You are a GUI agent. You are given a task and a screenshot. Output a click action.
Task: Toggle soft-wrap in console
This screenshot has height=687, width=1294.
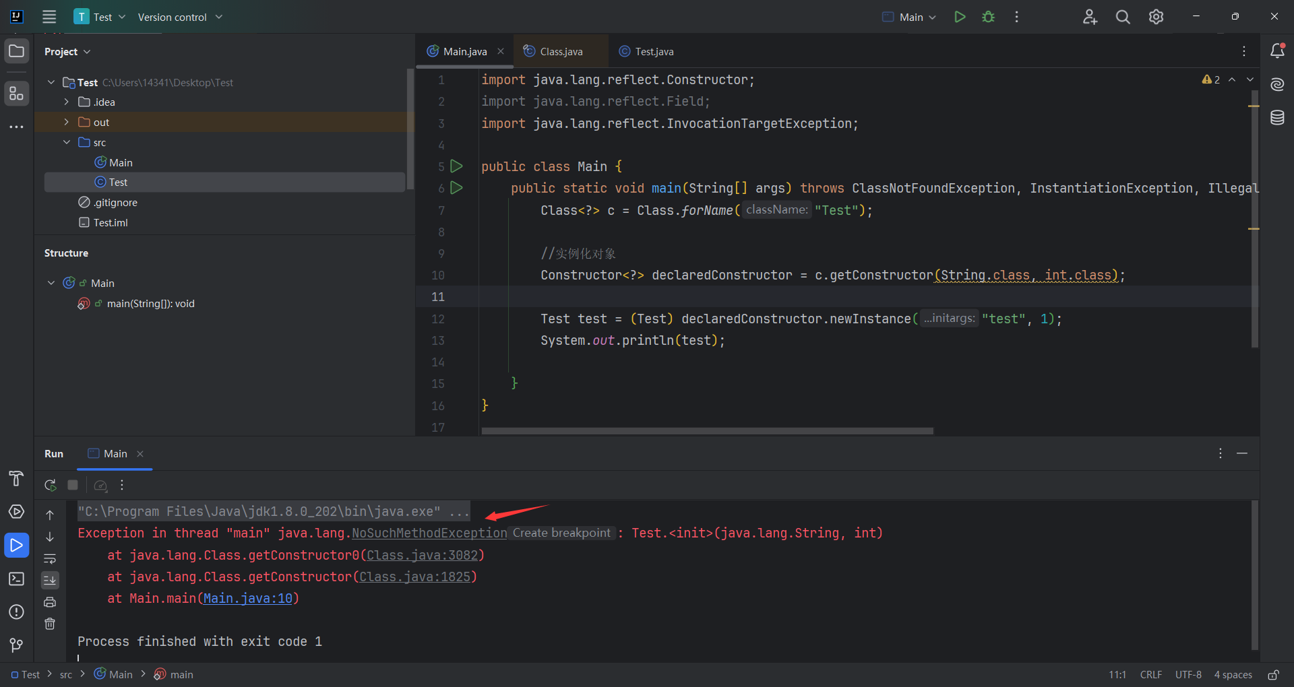pyautogui.click(x=50, y=559)
